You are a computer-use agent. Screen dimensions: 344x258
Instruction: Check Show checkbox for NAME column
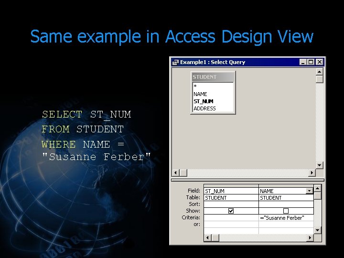click(286, 211)
